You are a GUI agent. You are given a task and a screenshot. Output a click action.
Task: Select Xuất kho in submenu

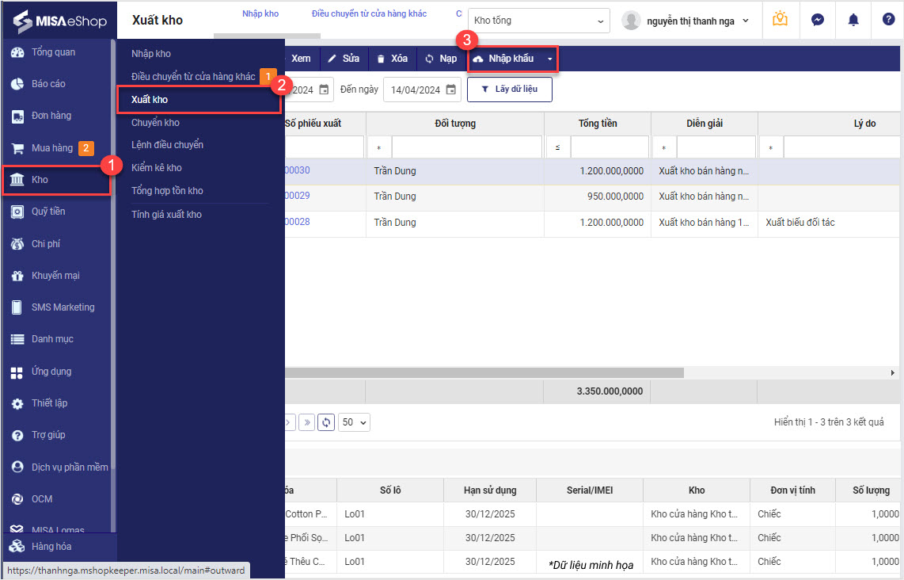150,100
